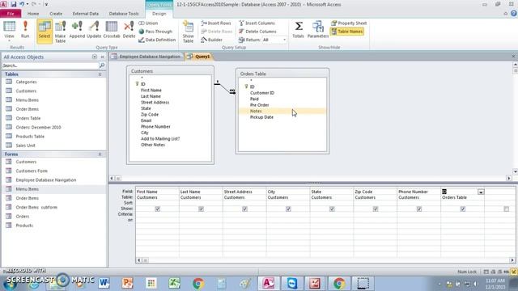Open the Show Table dialog
This screenshot has height=291, width=518.
tap(188, 32)
